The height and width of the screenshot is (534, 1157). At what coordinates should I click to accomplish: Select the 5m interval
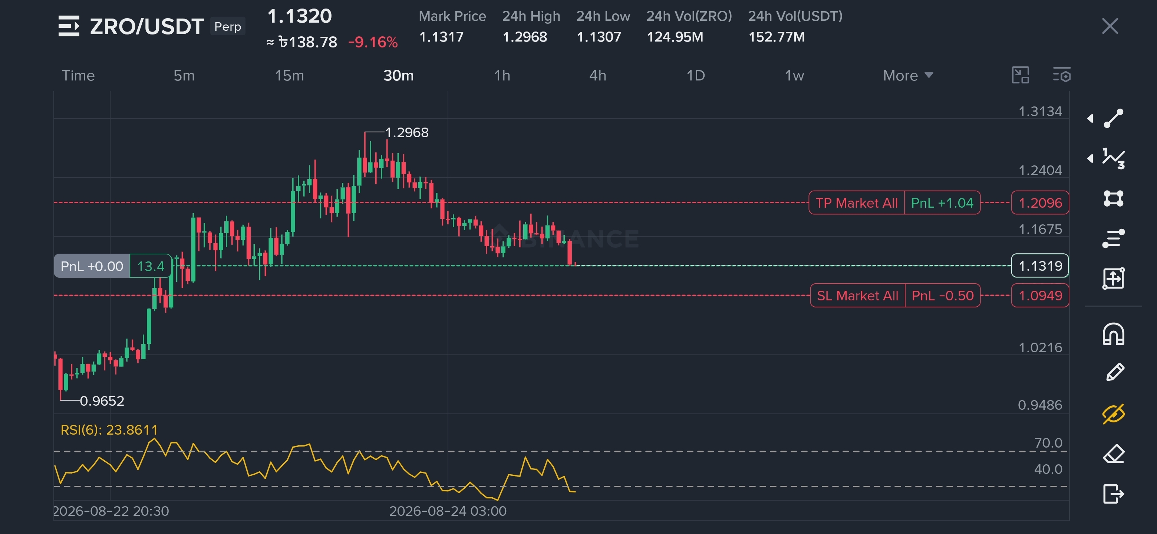click(184, 75)
